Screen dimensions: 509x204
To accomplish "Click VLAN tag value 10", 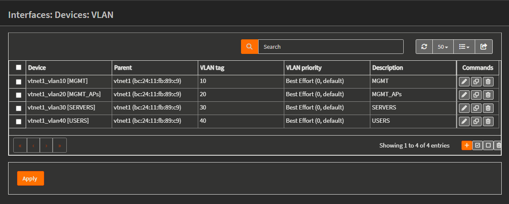I will coord(203,81).
